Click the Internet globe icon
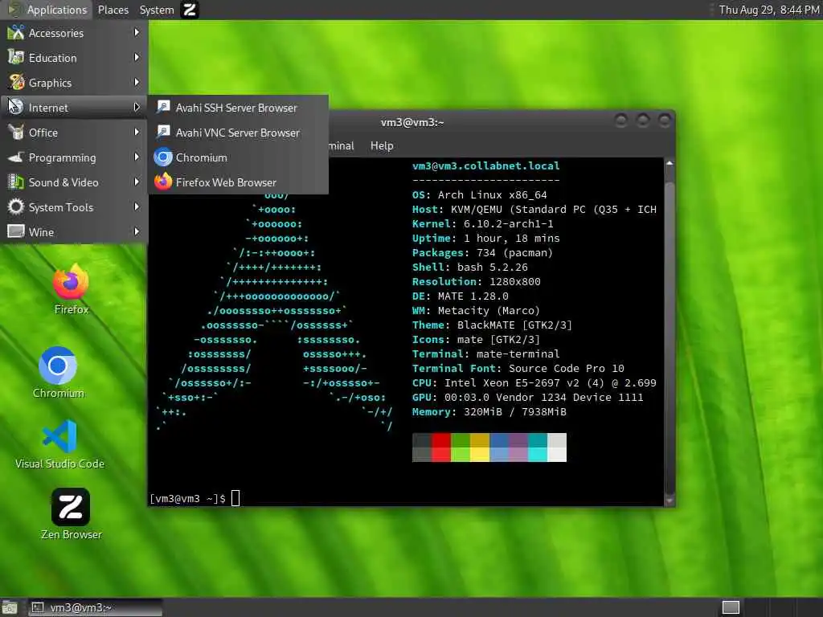The width and height of the screenshot is (823, 617). point(16,107)
